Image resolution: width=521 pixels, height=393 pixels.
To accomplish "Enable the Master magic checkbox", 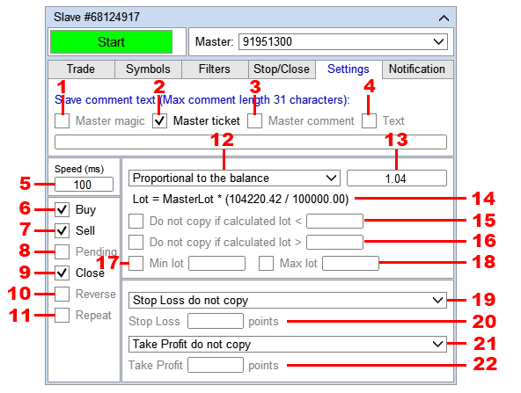I will [62, 120].
